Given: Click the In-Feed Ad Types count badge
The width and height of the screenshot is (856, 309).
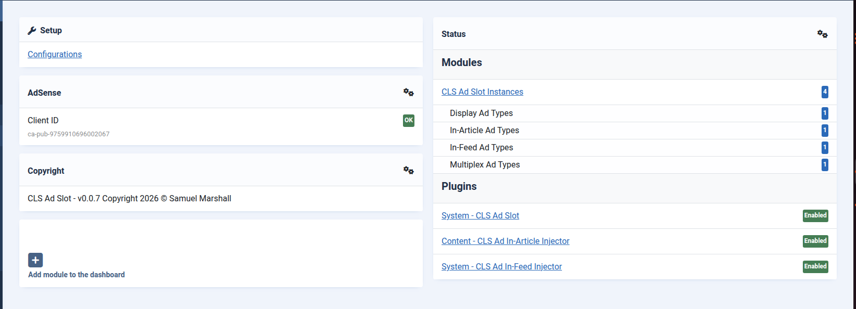Looking at the screenshot, I should [825, 148].
